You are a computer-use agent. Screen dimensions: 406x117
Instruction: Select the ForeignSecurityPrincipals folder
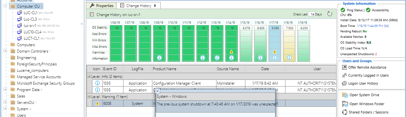tap(37, 64)
